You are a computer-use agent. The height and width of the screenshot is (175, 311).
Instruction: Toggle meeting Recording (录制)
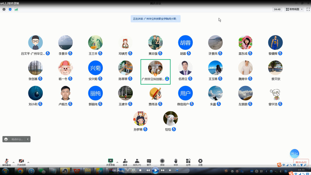point(162,161)
